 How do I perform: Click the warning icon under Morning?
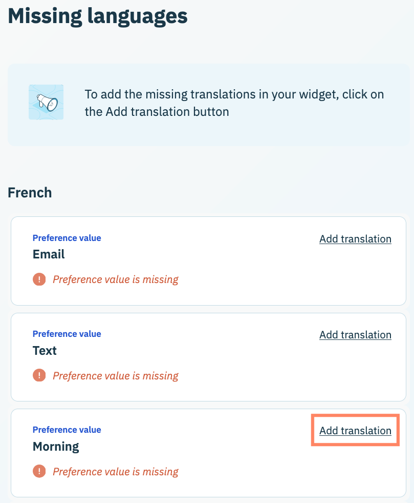[x=39, y=471]
